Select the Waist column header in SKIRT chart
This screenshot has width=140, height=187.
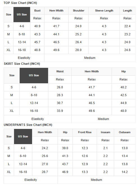(x=60, y=71)
